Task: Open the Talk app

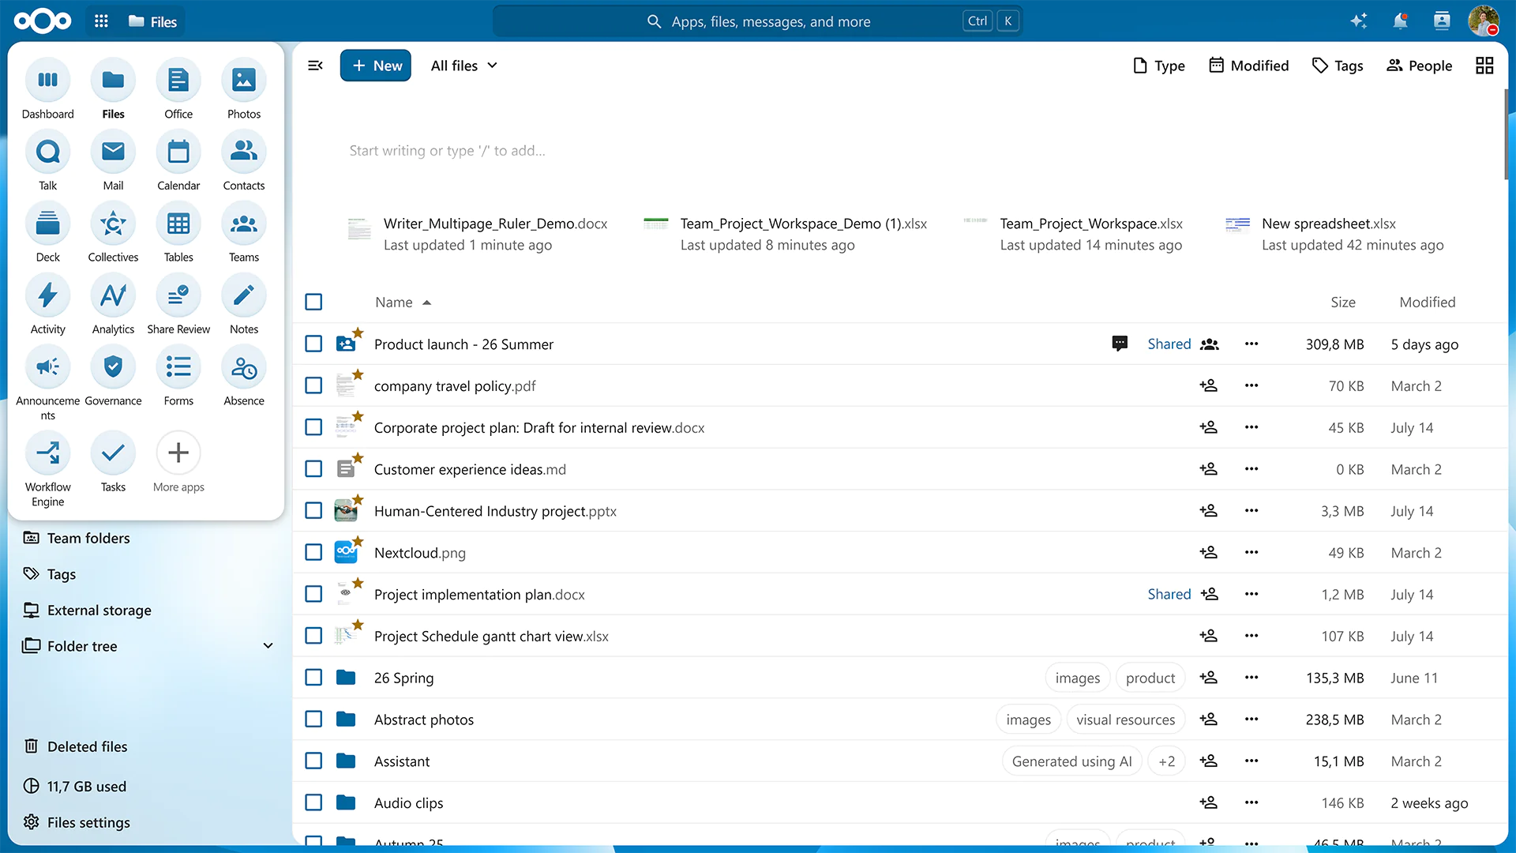Action: point(47,160)
